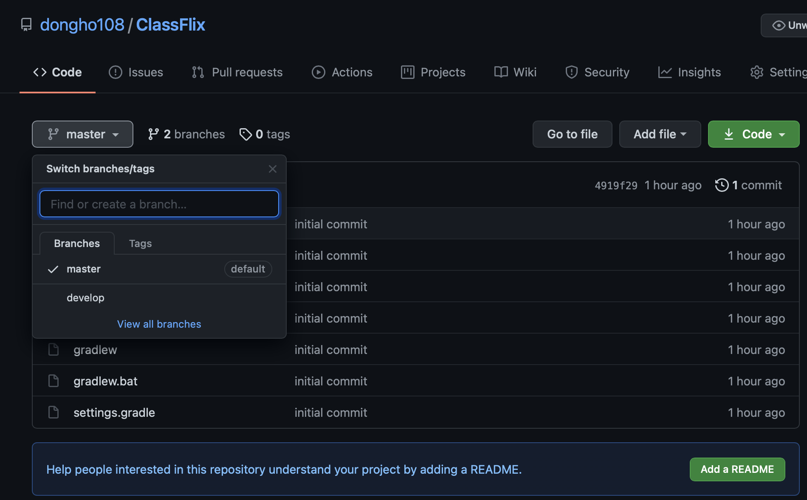The height and width of the screenshot is (500, 807).
Task: Click the Add a README button
Action: 737,469
